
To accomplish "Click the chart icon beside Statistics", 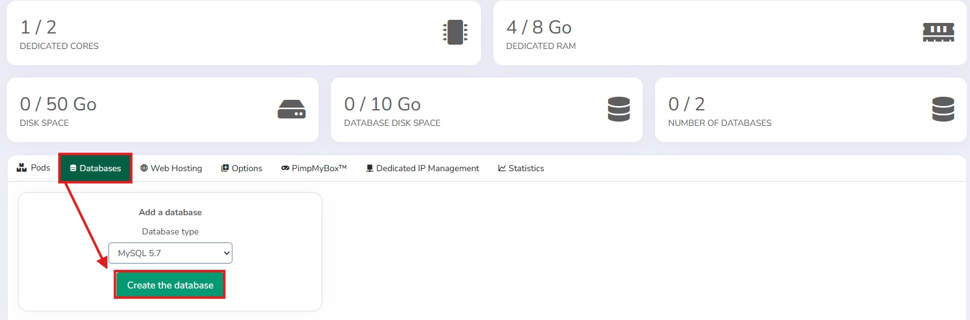I will click(502, 168).
